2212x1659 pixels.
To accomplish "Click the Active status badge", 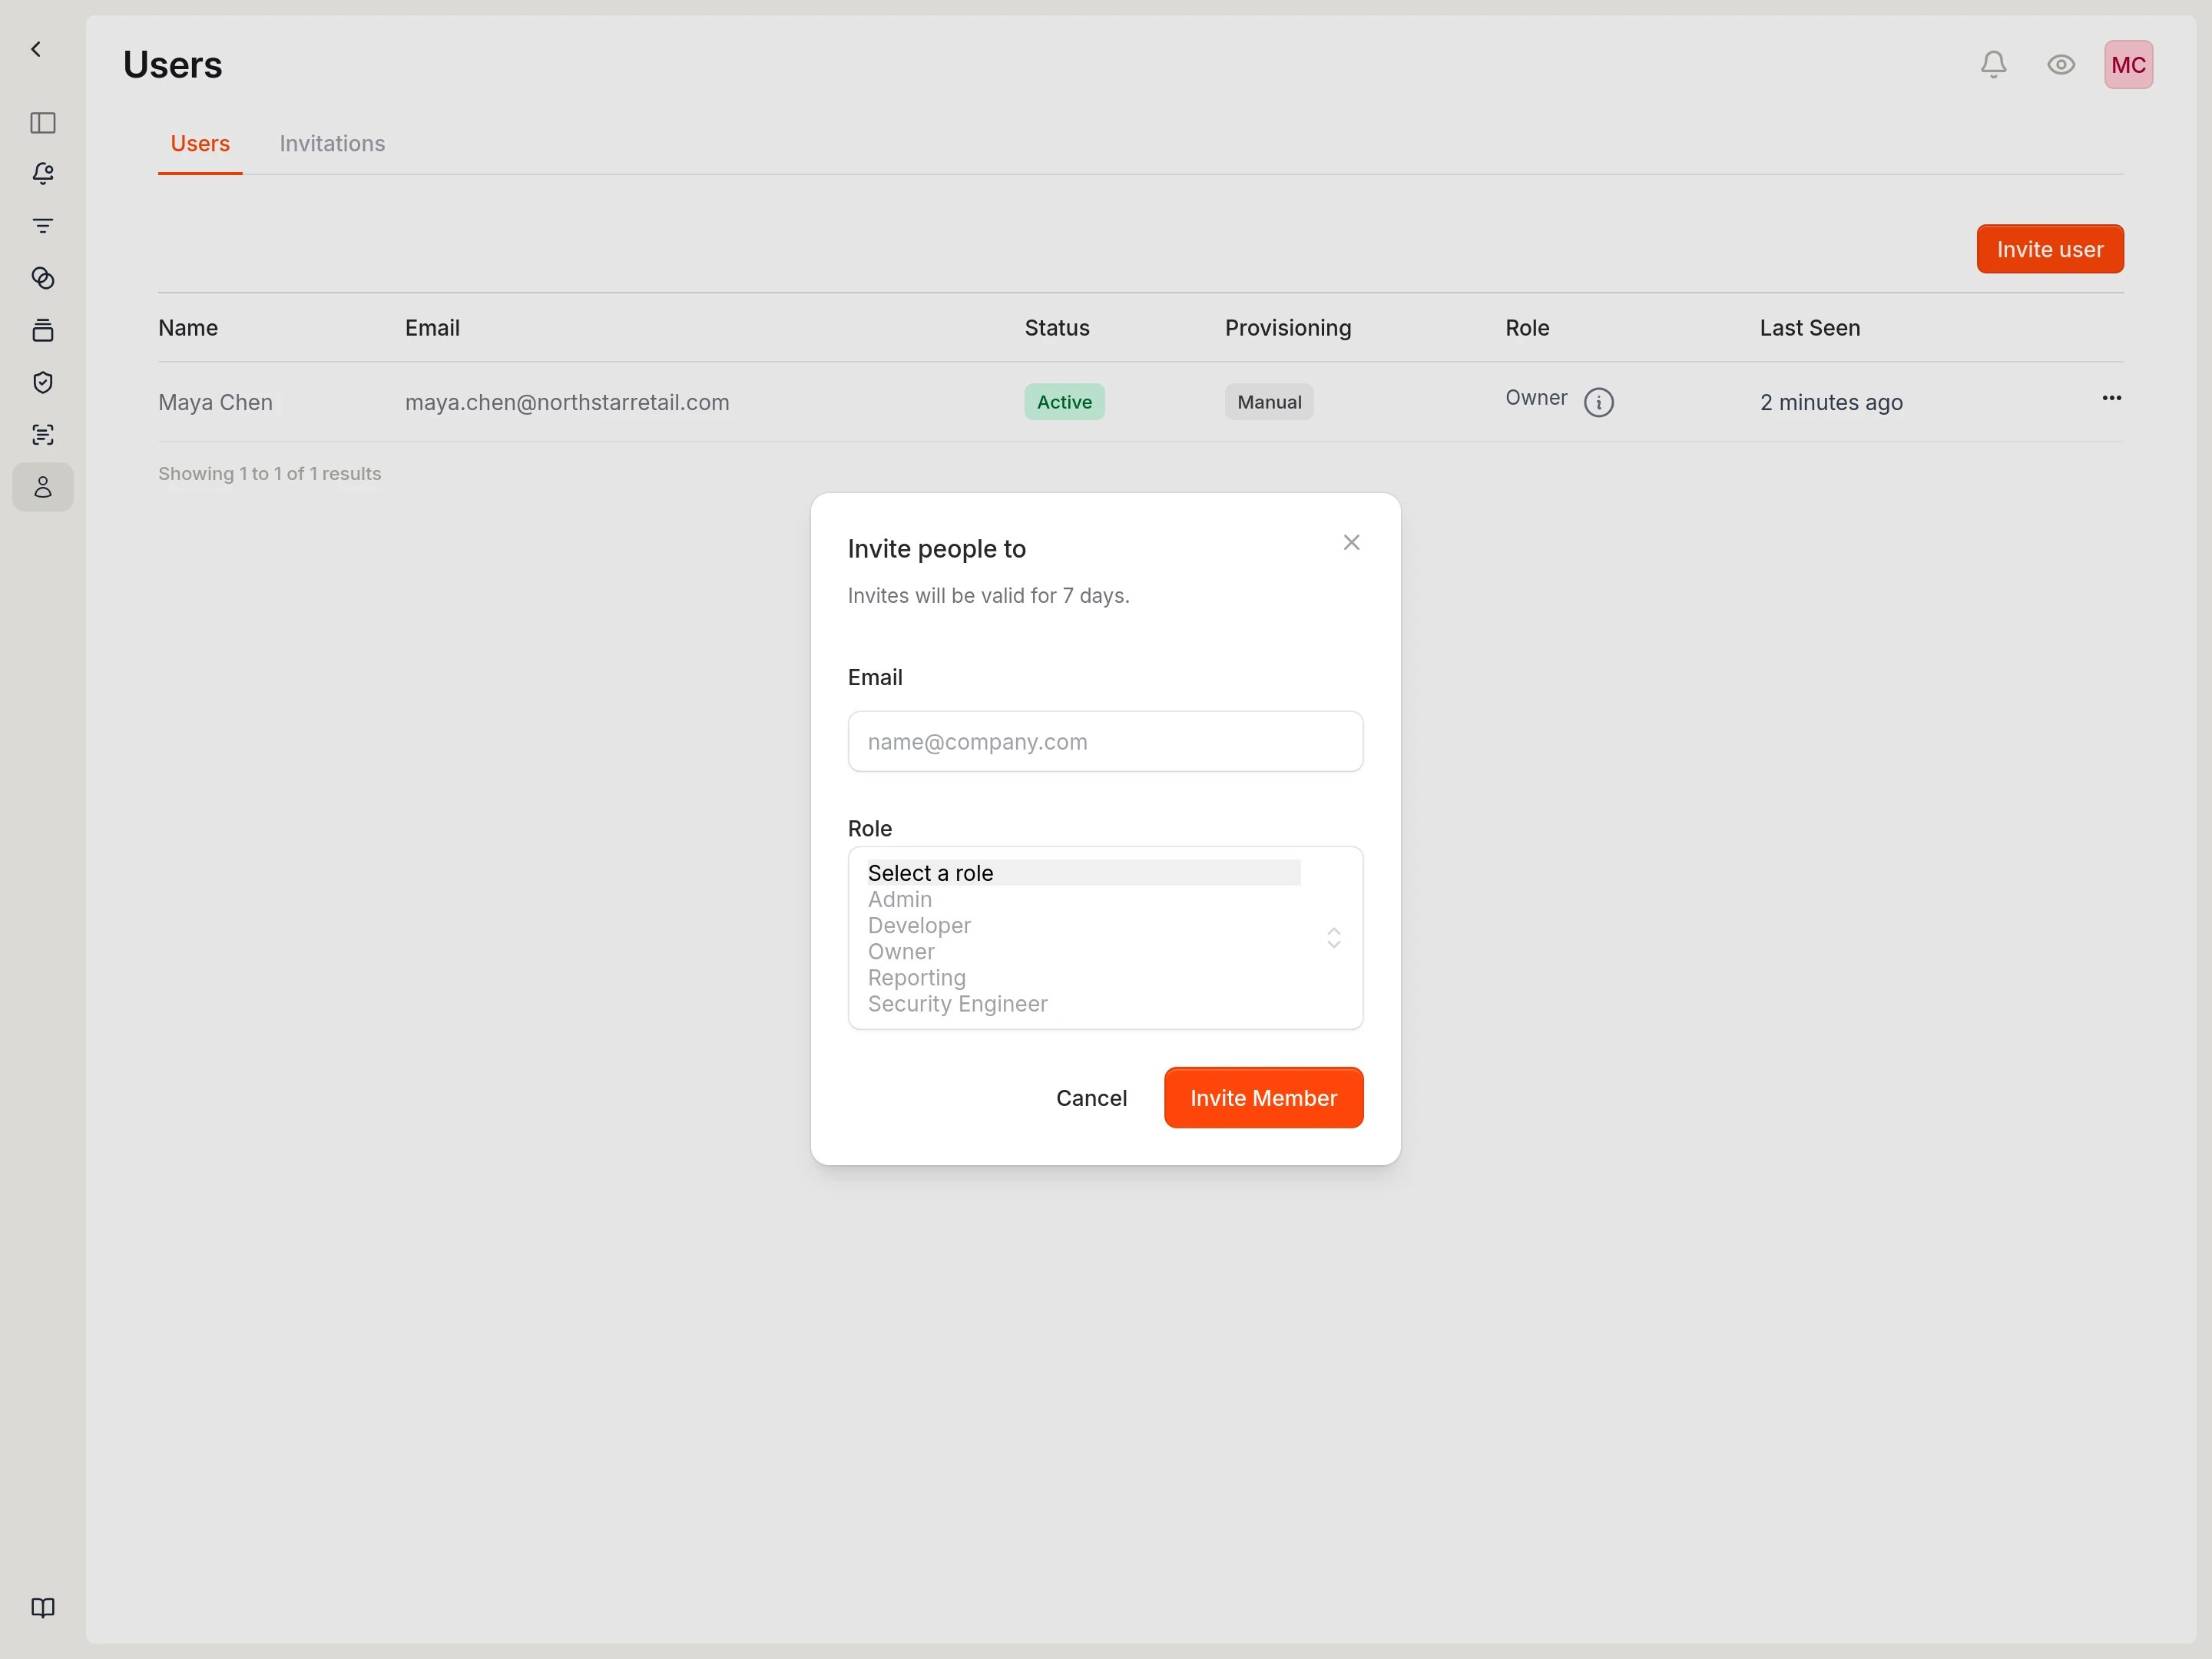I will coord(1064,402).
